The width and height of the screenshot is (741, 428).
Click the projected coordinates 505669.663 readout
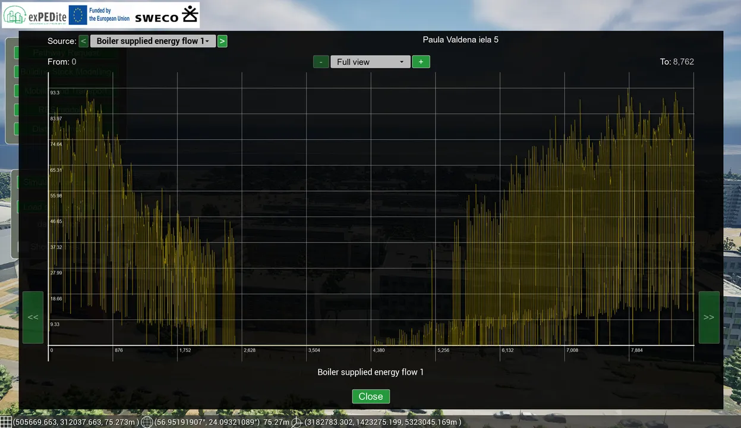(76, 422)
